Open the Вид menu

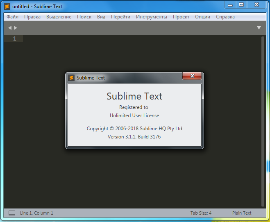pyautogui.click(x=101, y=17)
